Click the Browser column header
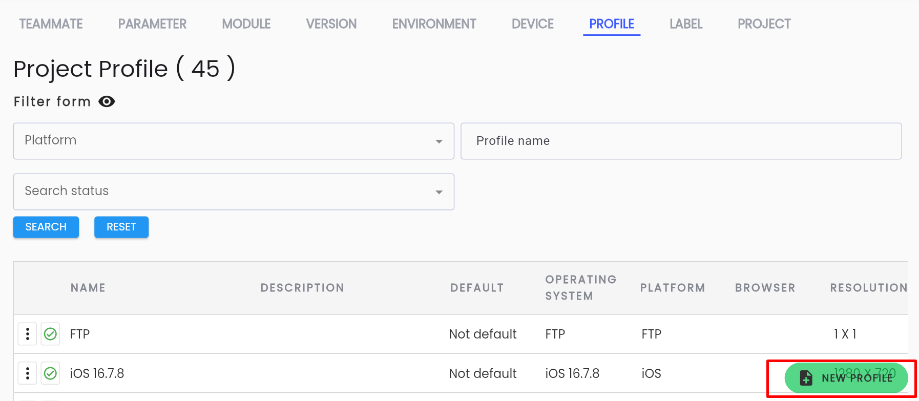 coord(765,288)
